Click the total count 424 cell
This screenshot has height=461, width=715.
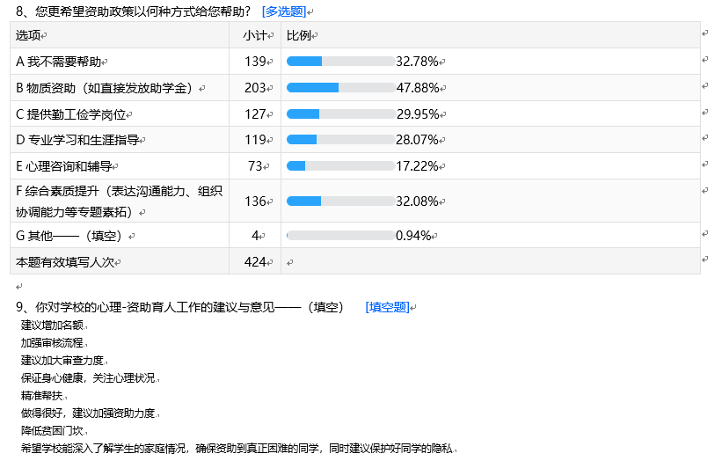254,261
